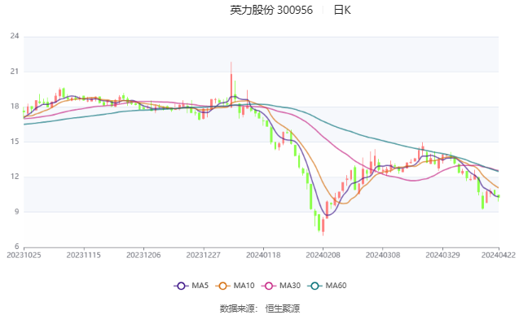
Task: Click the x-axis date 20240422
Action: [x=499, y=255]
